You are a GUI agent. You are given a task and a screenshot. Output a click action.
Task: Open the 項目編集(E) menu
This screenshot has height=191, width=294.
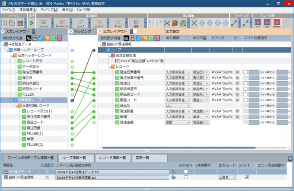coord(28,10)
